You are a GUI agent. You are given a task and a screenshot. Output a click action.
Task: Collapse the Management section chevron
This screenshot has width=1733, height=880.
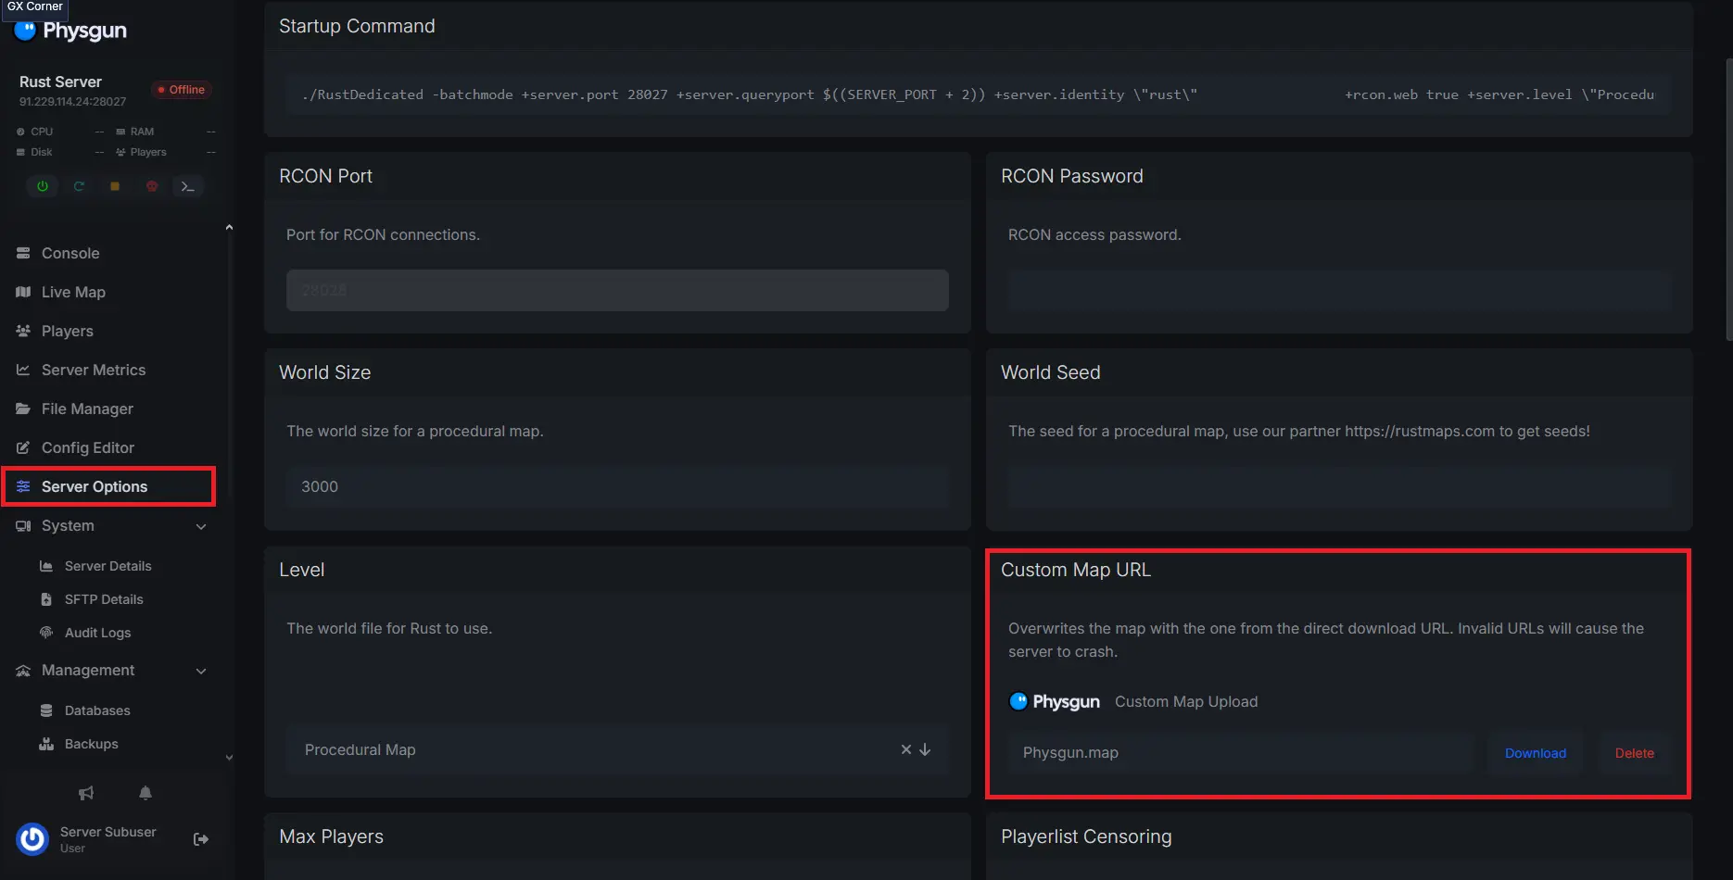[x=201, y=671]
